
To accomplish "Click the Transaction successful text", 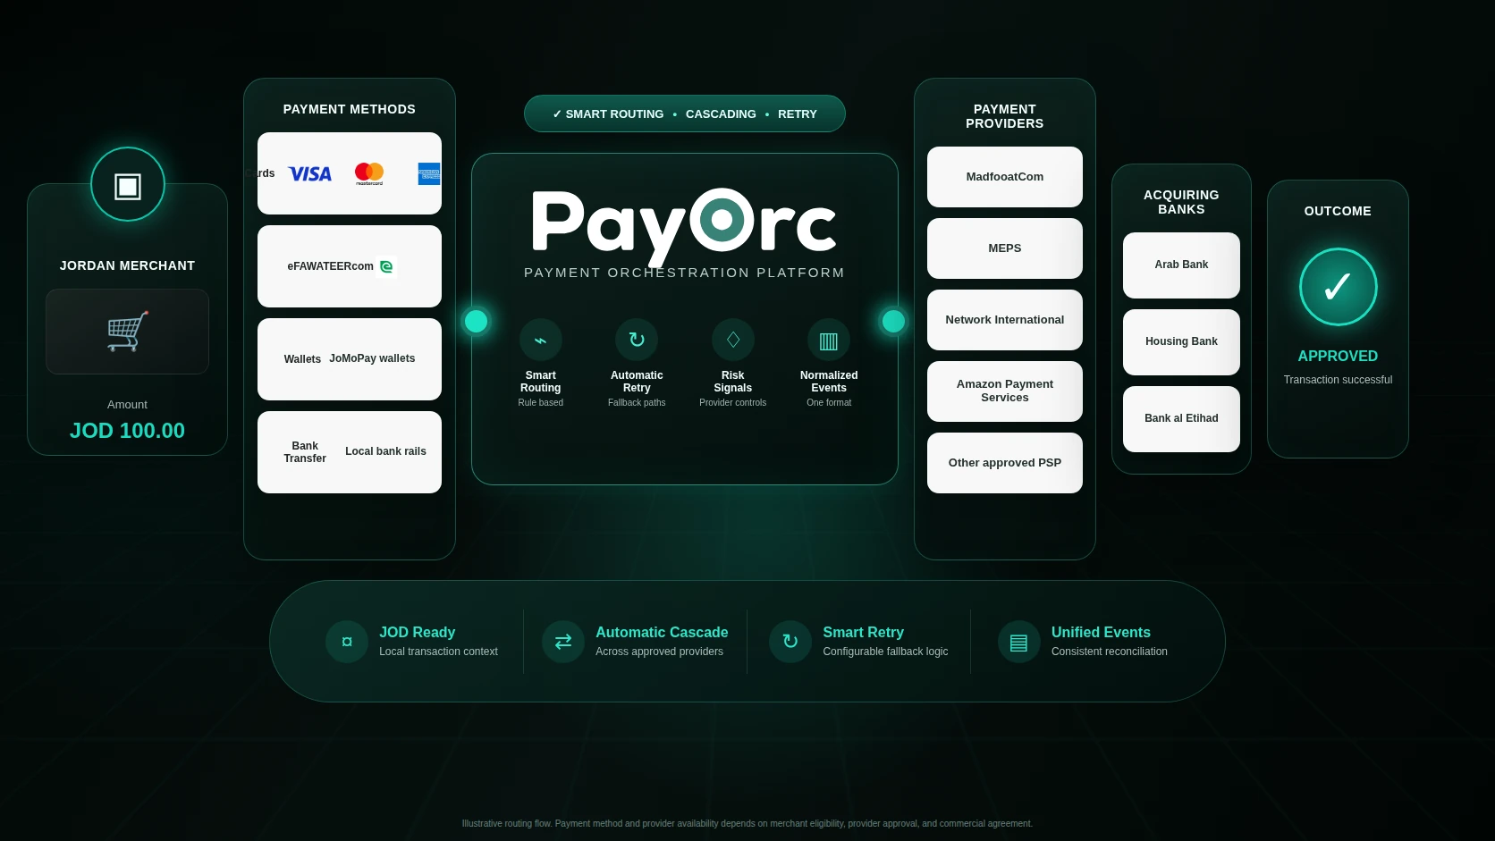I will click(x=1338, y=380).
